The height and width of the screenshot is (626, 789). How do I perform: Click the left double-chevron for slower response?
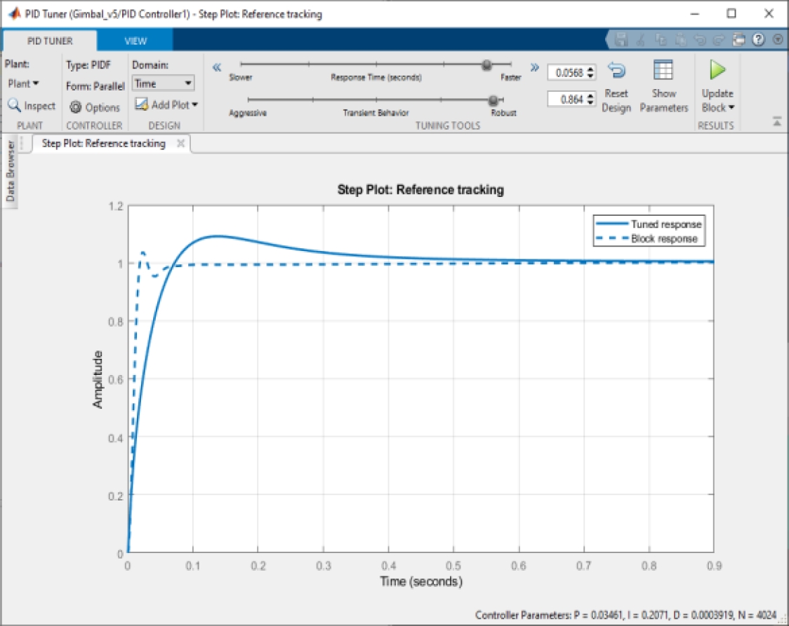(x=217, y=67)
